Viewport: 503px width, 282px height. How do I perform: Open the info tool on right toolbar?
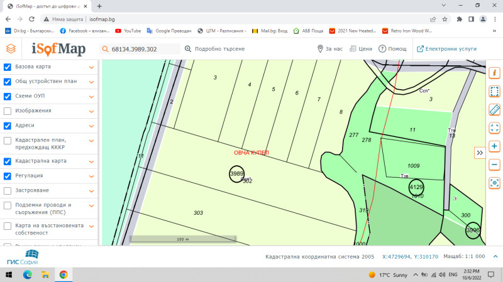click(494, 73)
